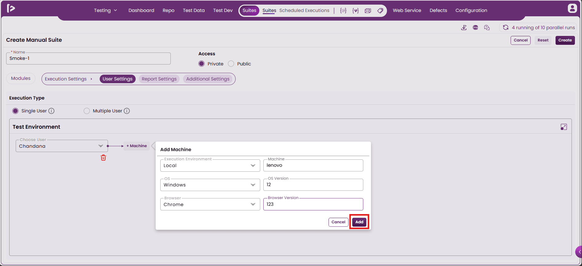Show Single User info tooltip icon
The image size is (582, 266).
(52, 111)
